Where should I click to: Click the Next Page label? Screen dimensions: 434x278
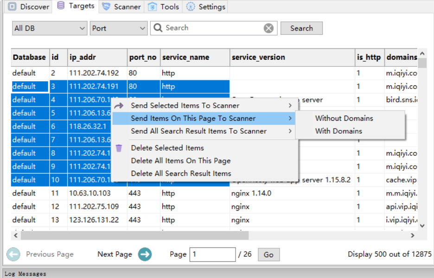click(x=115, y=254)
